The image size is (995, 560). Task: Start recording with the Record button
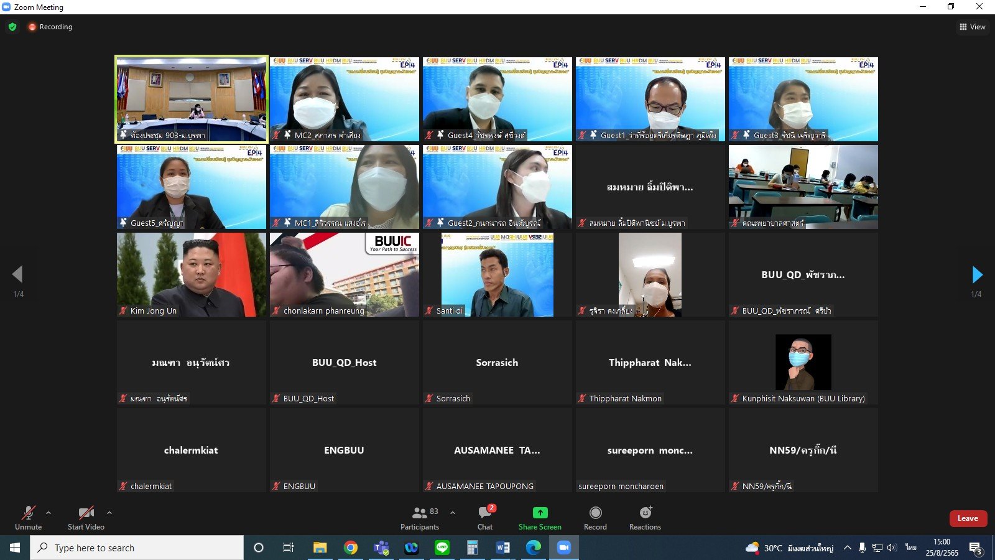595,518
